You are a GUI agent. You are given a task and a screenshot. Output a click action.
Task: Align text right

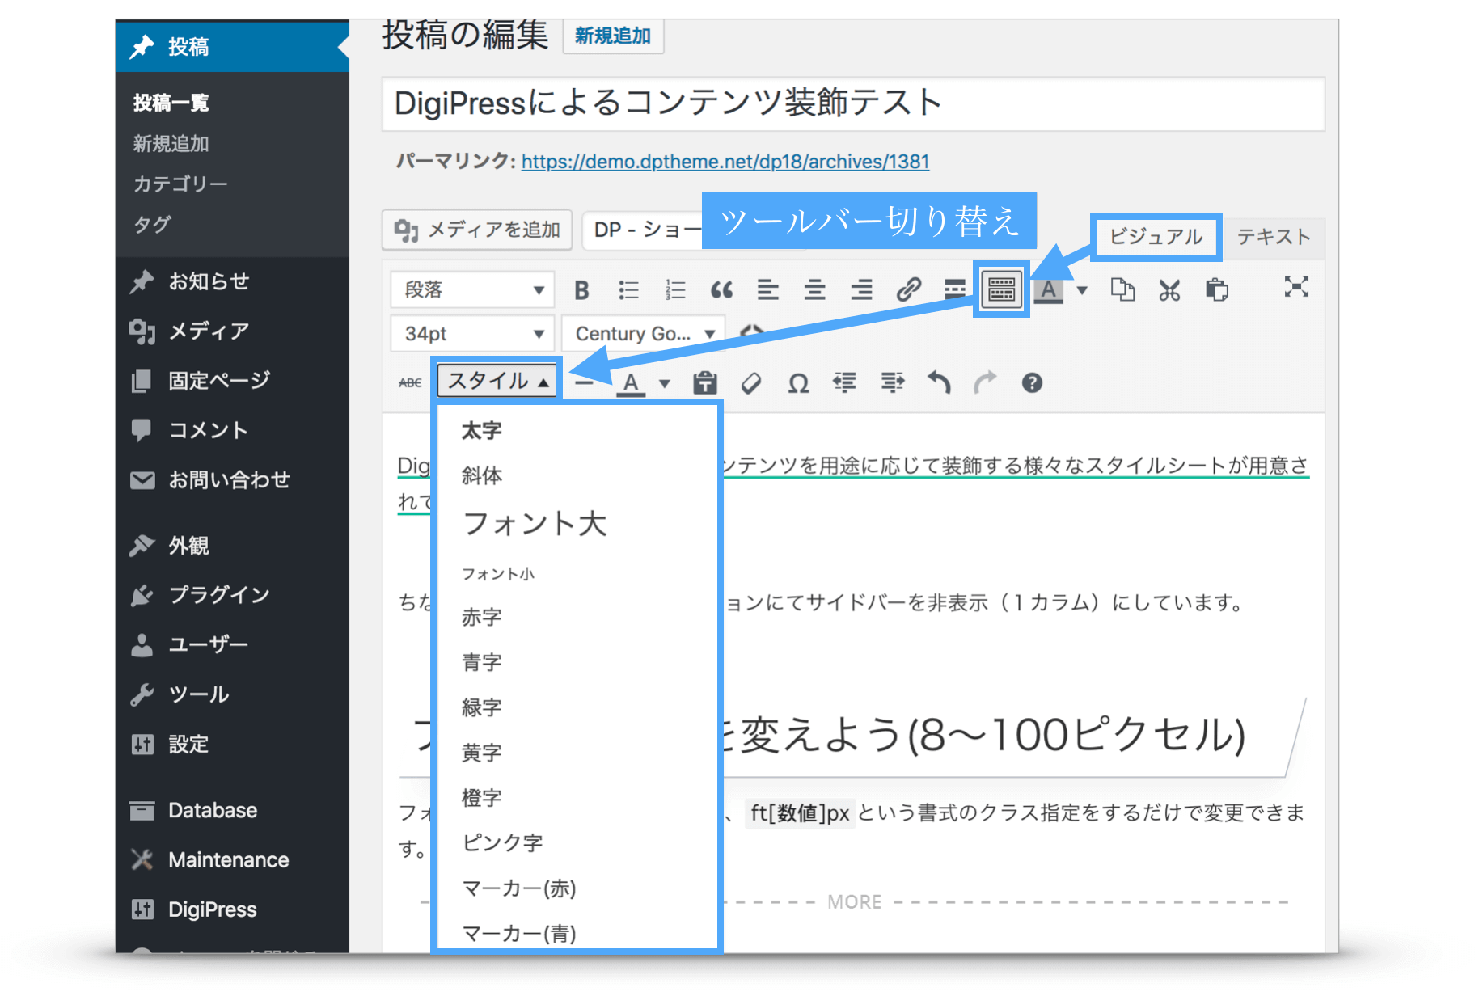(862, 289)
